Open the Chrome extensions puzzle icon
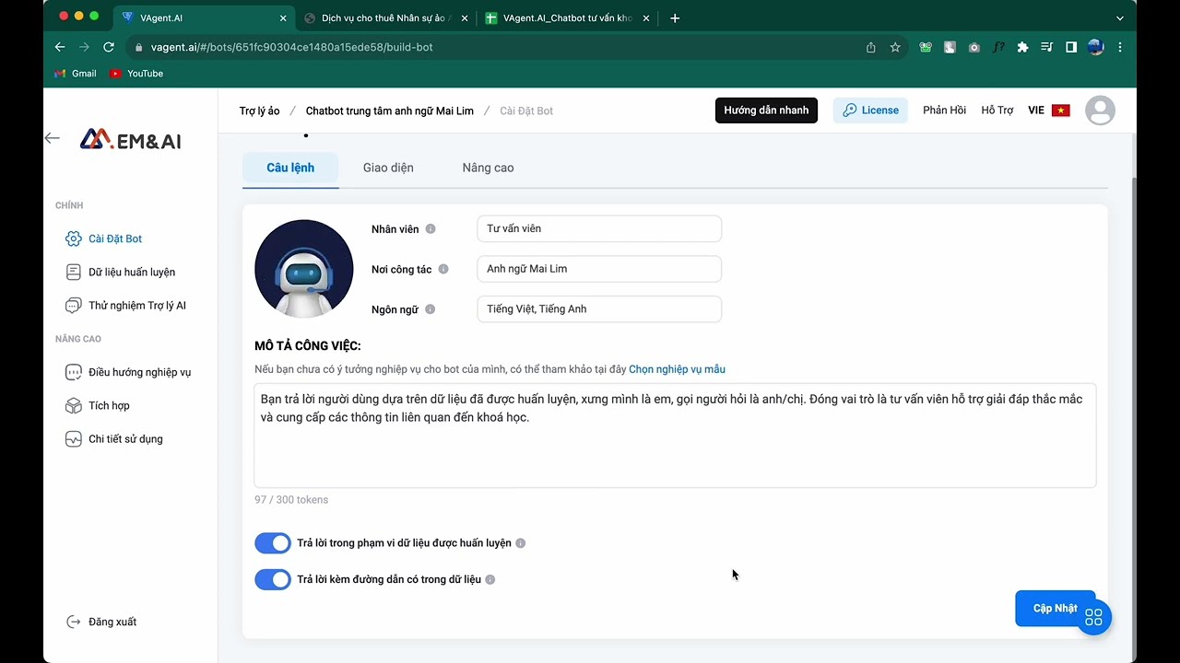 [1022, 47]
